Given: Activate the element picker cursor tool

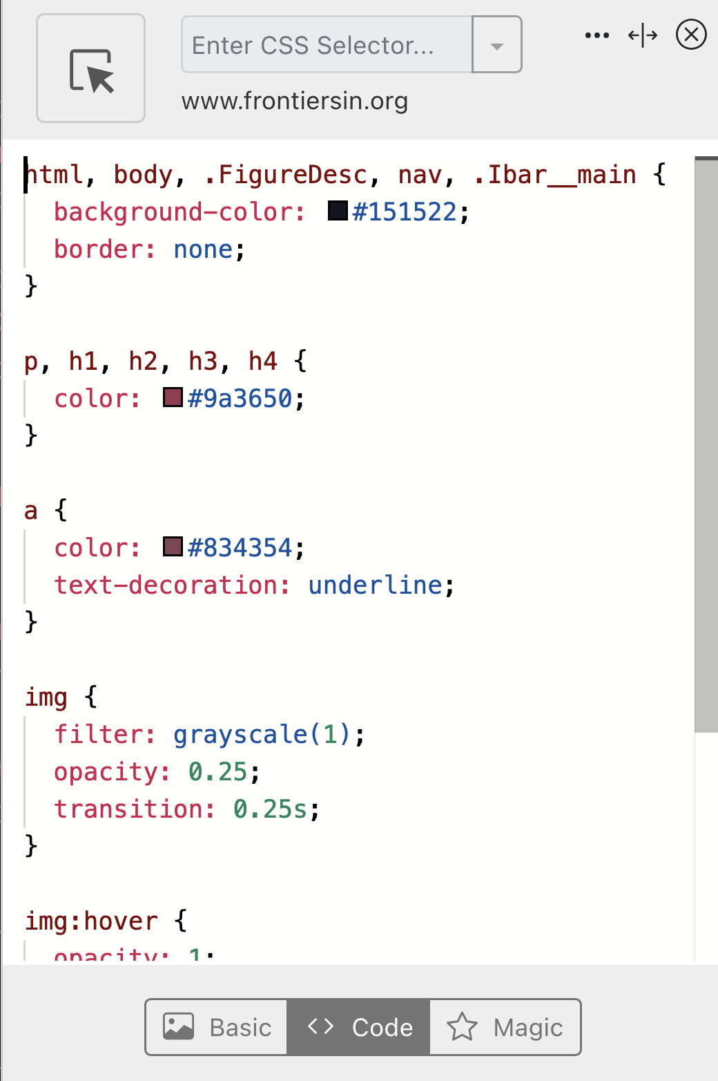Looking at the screenshot, I should [x=90, y=68].
